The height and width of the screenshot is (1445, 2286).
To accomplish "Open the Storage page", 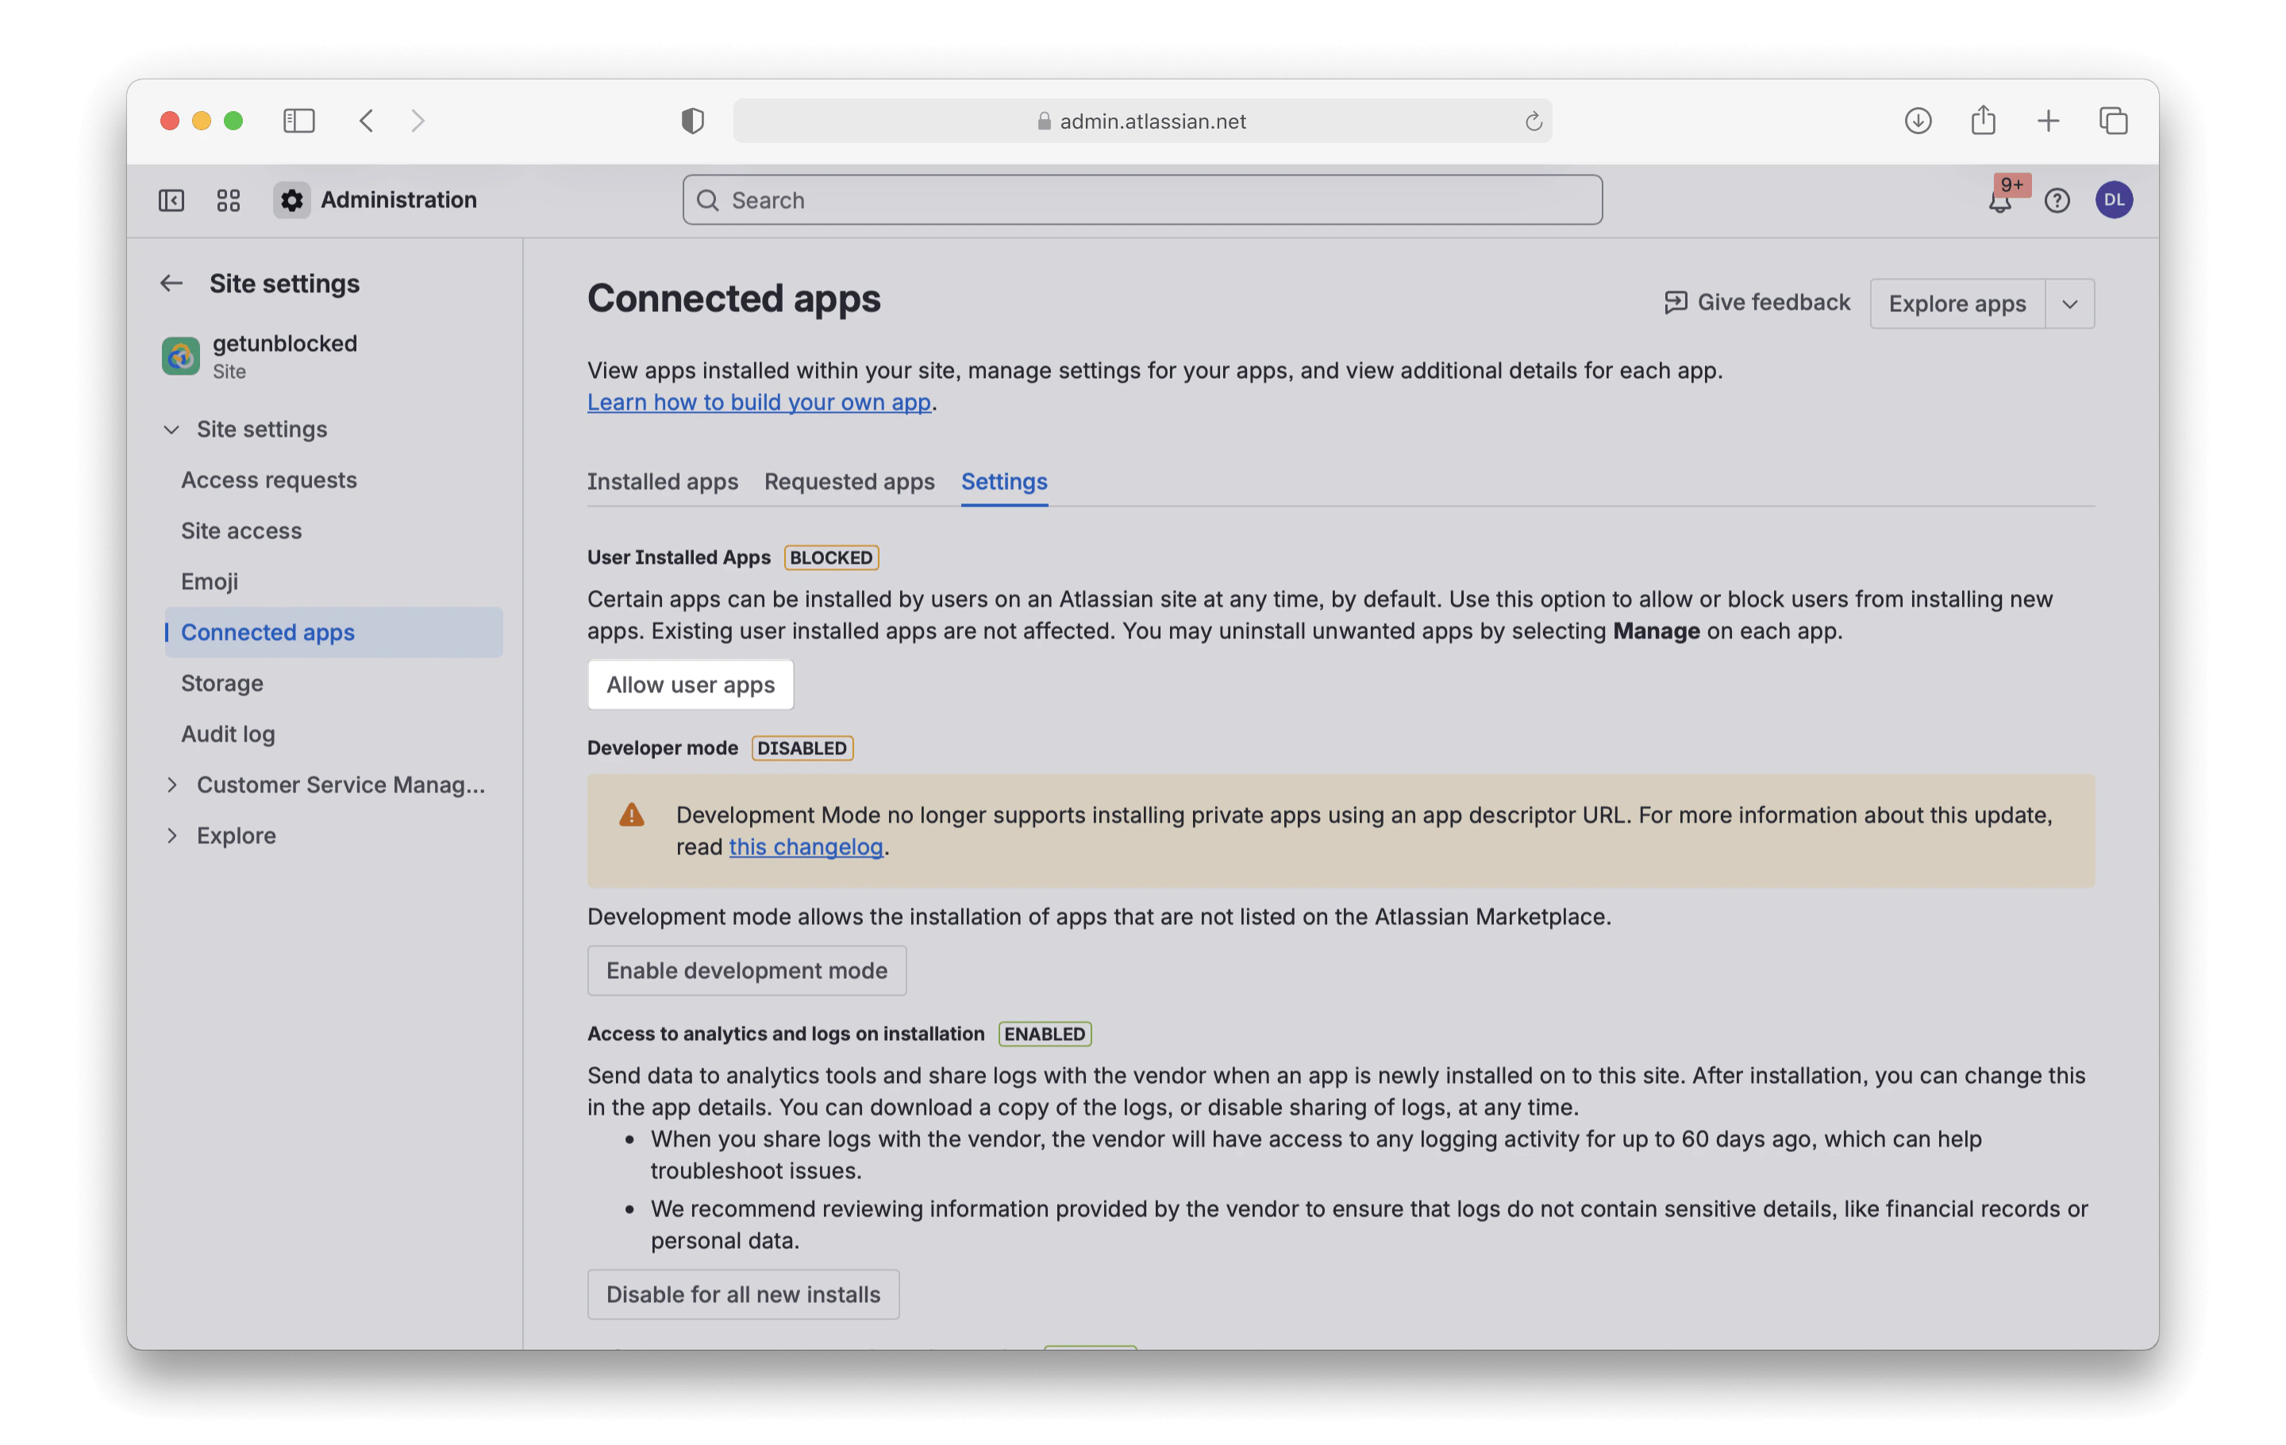I will click(x=334, y=683).
